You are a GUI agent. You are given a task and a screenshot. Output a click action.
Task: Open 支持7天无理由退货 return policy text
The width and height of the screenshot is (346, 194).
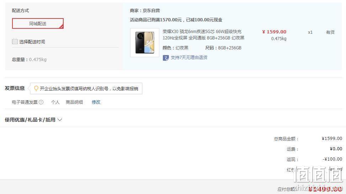click(x=189, y=58)
